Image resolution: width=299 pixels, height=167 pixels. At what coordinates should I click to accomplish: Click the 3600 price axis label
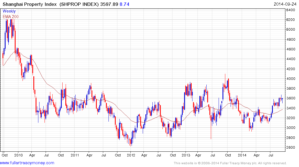(290, 98)
